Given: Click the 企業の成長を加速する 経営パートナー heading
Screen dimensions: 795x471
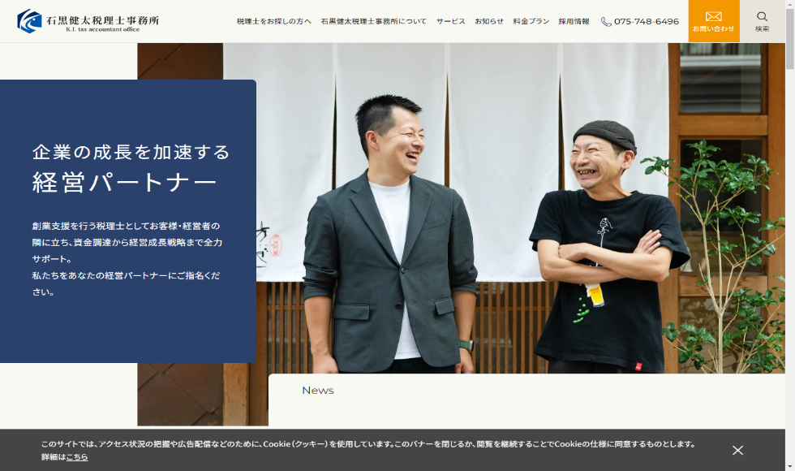Looking at the screenshot, I should point(131,167).
